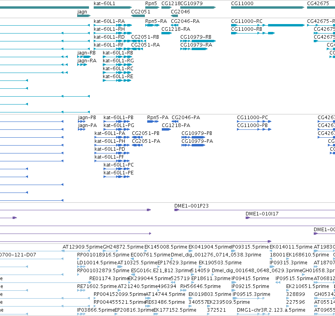Click transcript label CG10979-RB
This screenshot has height=316, width=335.
196,37
